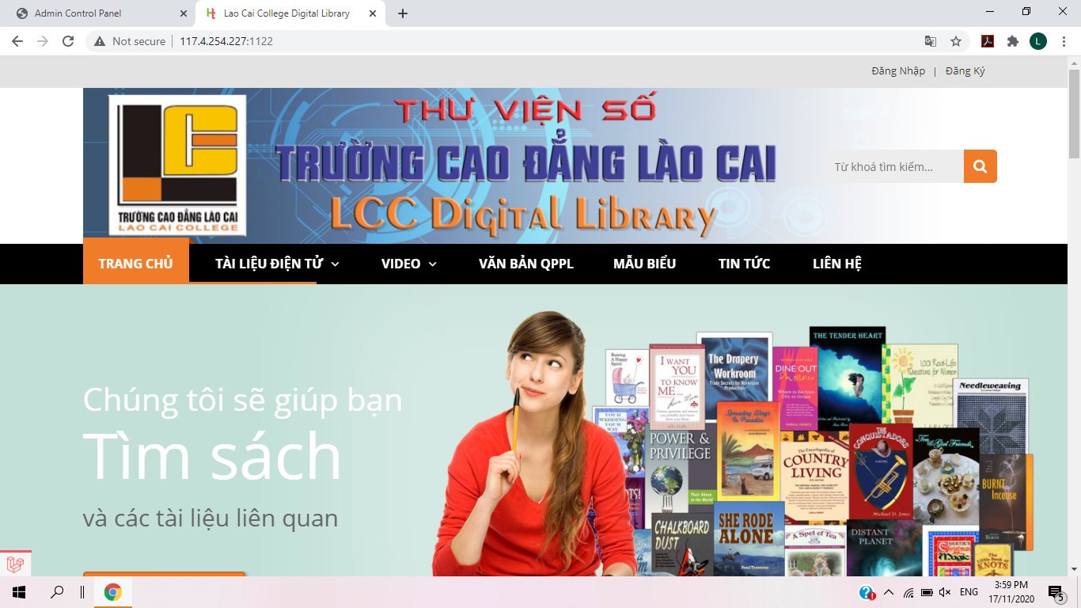Viewport: 1081px width, 608px height.
Task: Click the Đăng Nhập login link
Action: 898,71
